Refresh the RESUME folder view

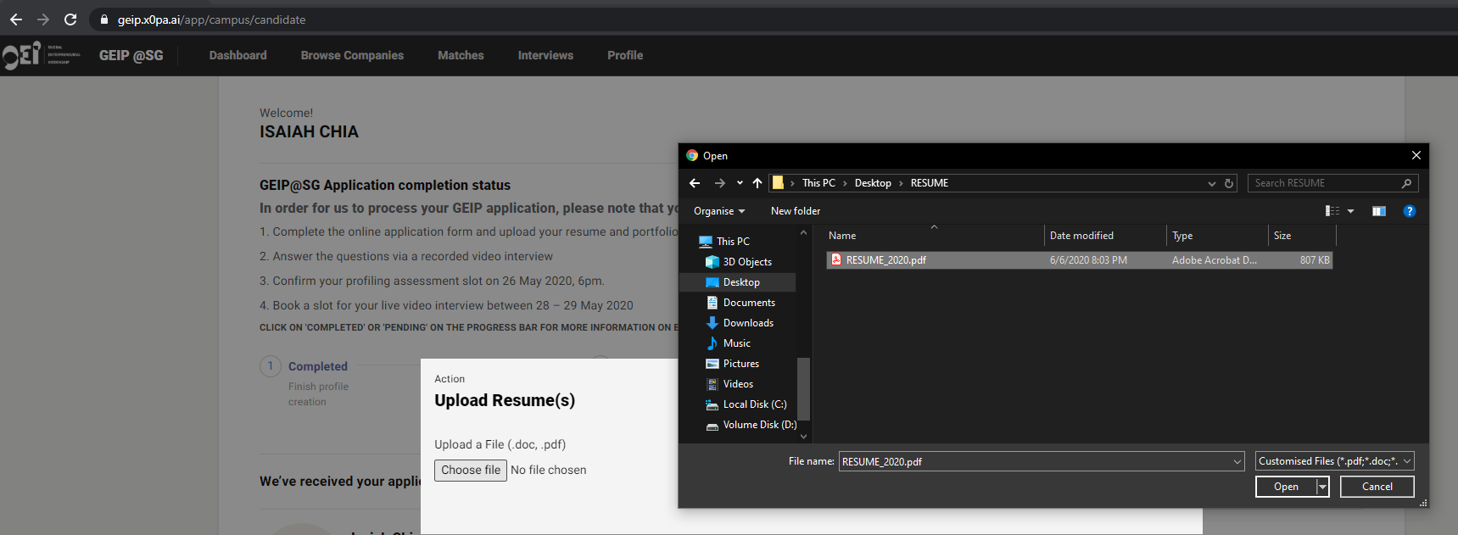tap(1228, 183)
